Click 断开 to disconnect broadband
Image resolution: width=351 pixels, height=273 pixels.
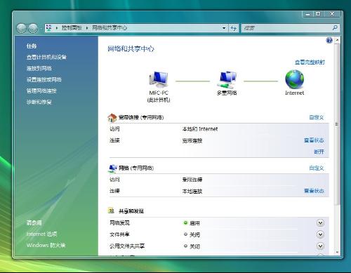319,152
